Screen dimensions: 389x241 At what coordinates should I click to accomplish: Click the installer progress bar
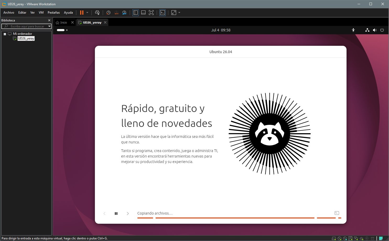(x=239, y=218)
